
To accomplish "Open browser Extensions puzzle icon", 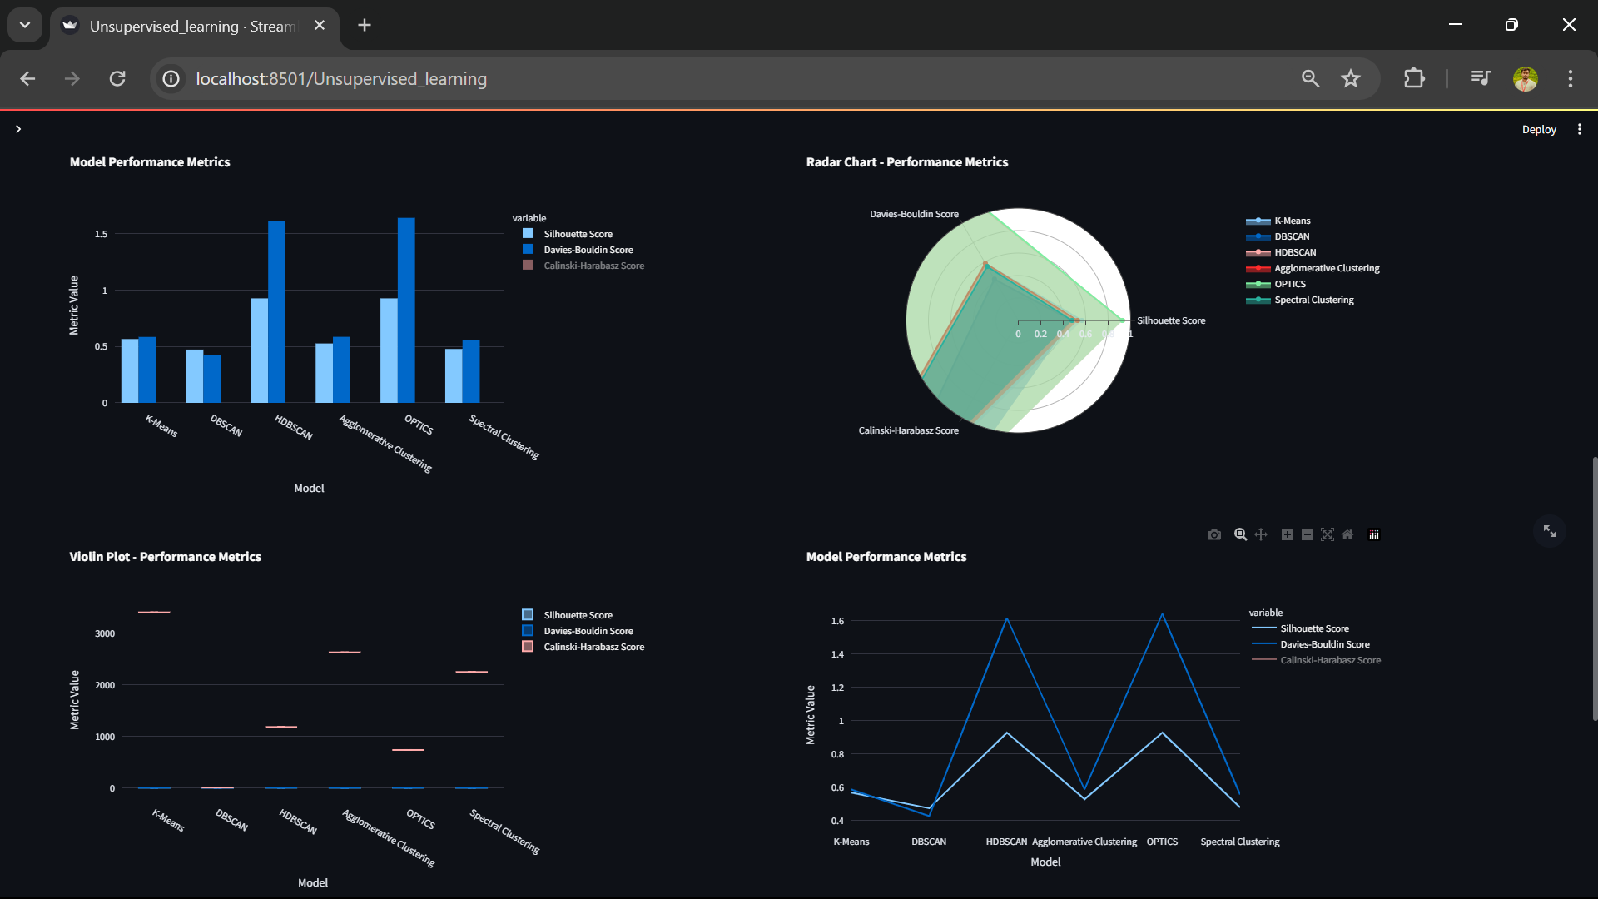I will pos(1414,78).
